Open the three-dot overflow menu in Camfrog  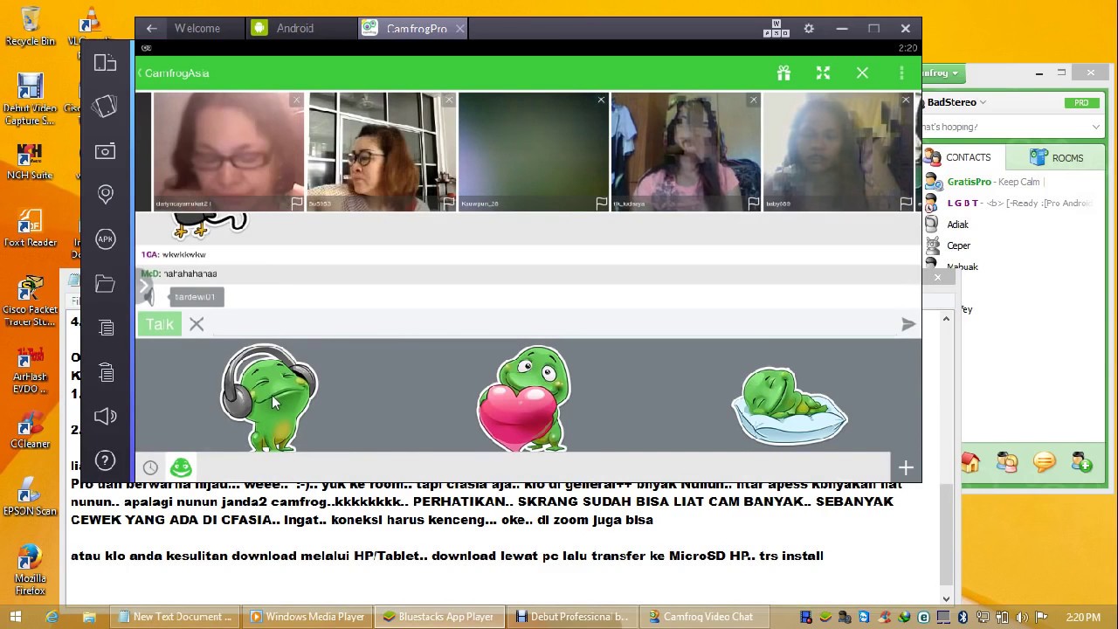901,73
